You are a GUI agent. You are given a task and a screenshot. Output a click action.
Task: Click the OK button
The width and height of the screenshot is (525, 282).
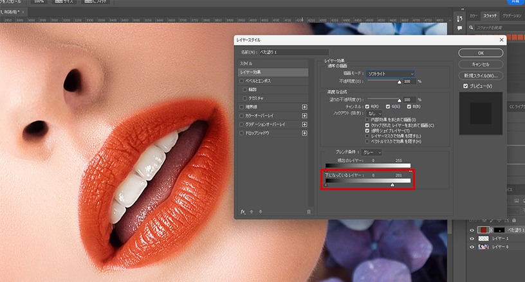click(x=480, y=53)
